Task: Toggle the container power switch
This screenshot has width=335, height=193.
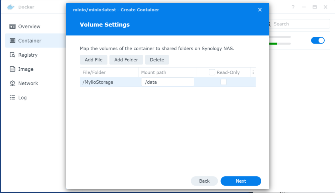Action: (x=318, y=41)
